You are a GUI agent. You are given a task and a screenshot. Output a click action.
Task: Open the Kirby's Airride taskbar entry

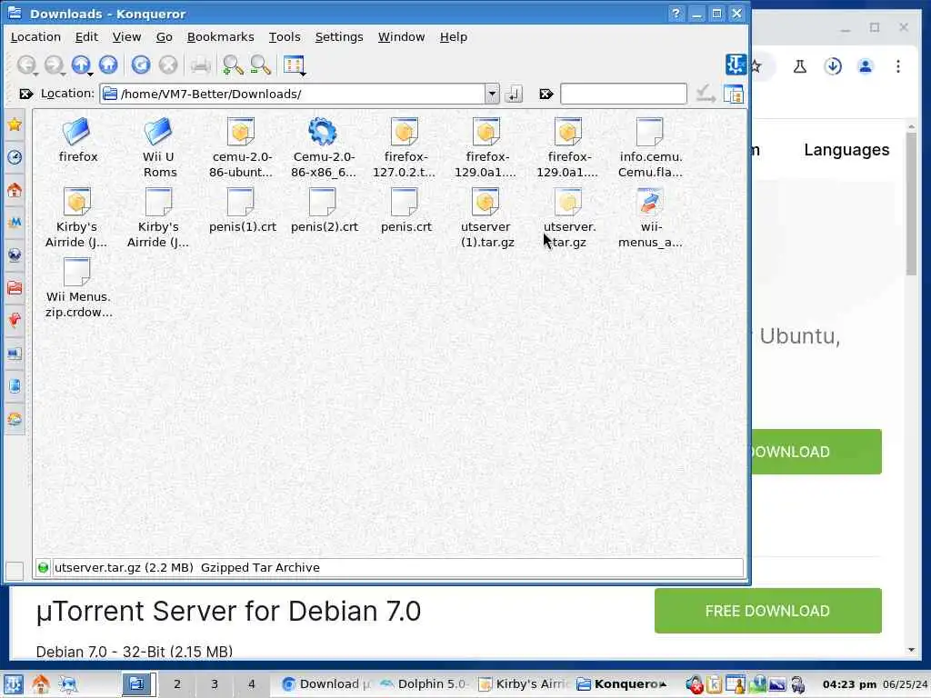click(523, 683)
